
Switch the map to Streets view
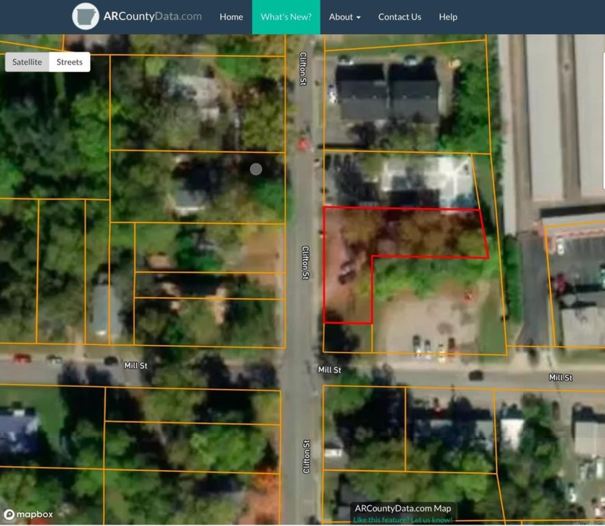[x=69, y=62]
